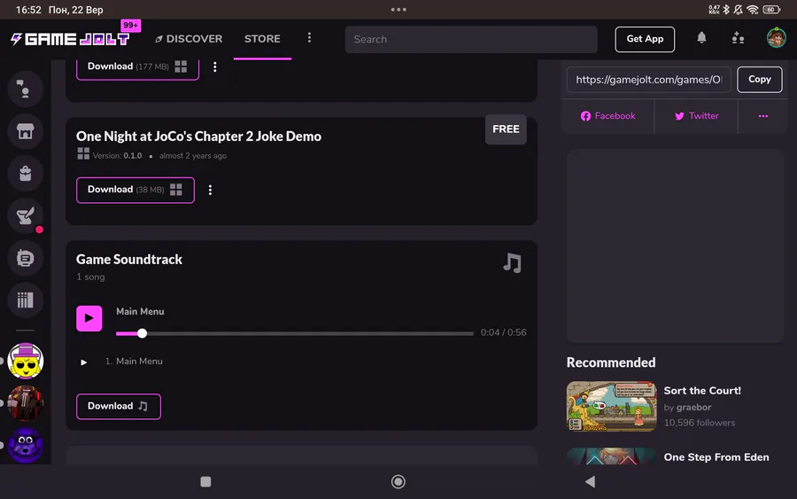This screenshot has height=499, width=797.
Task: Open the dark red character community avatar
Action: (x=25, y=403)
